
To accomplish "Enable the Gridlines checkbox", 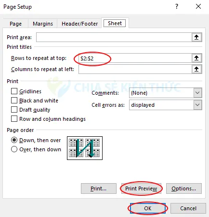I will (x=14, y=91).
